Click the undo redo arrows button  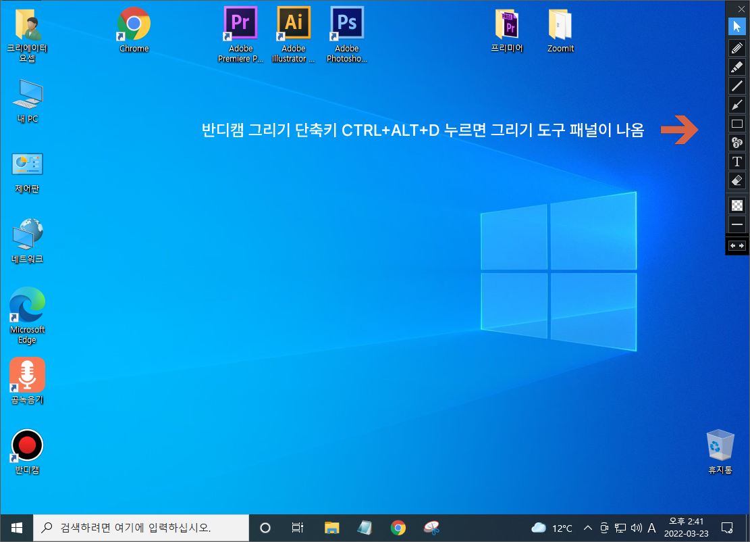737,245
